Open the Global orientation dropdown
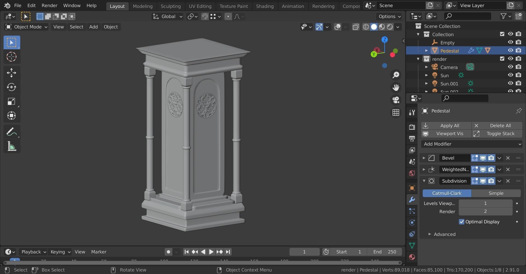The image size is (526, 274). [167, 16]
